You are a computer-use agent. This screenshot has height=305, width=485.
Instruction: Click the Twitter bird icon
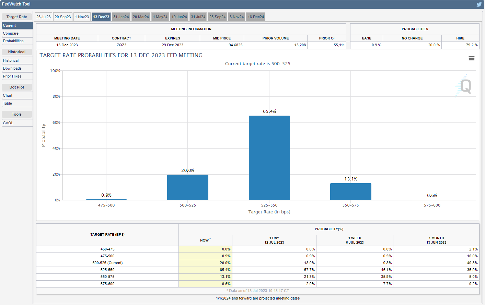click(x=479, y=4)
